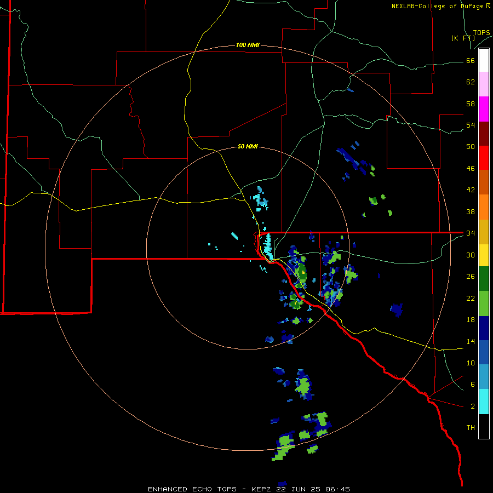Pick the medium blue legend band
493x493 pixels.
484,352
